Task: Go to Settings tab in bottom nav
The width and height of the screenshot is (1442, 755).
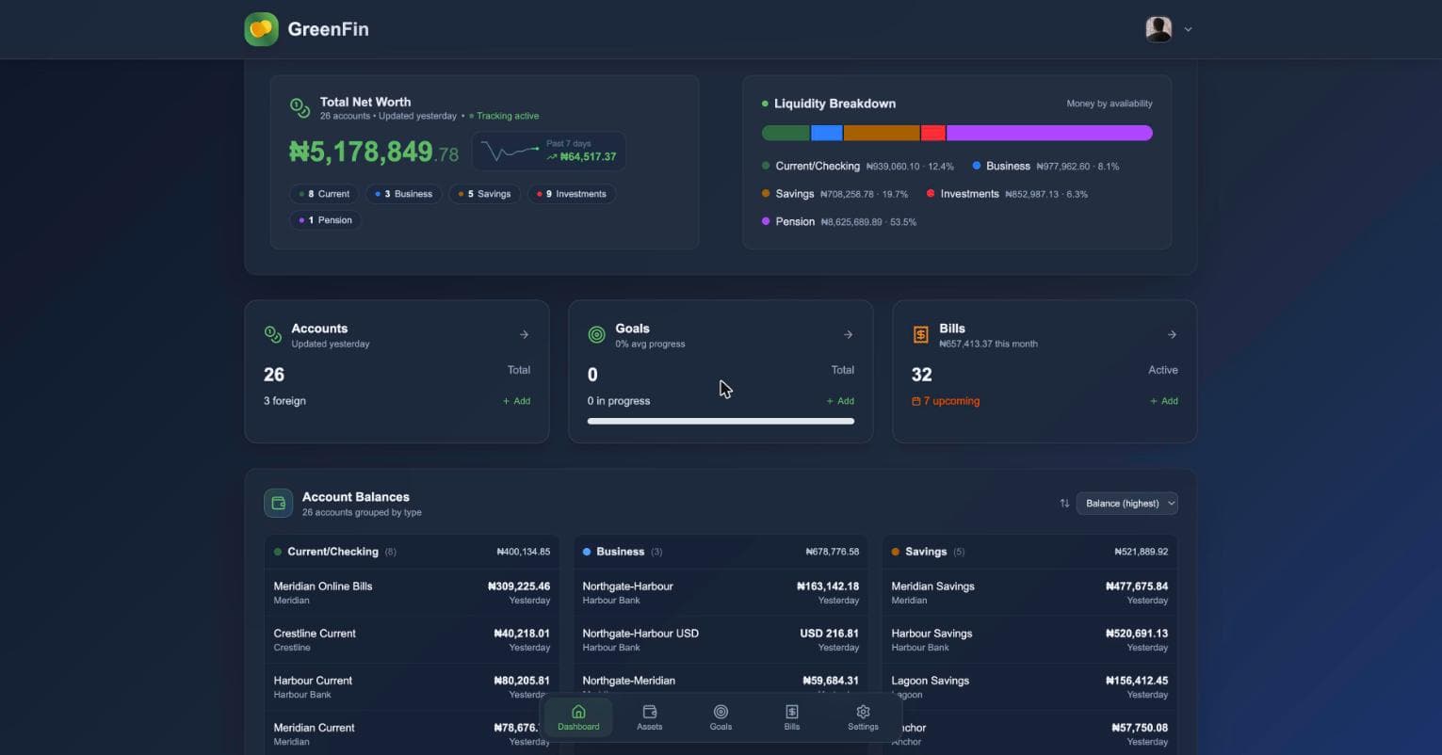Action: [x=863, y=717]
